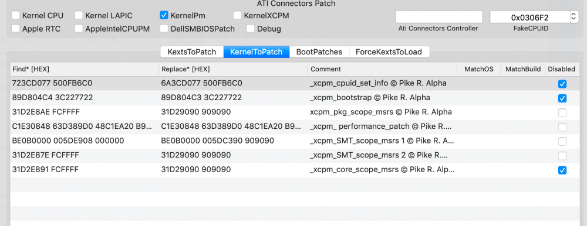Open the FakeCPUID dropdown stepper arrows
The width and height of the screenshot is (587, 226).
tap(574, 17)
